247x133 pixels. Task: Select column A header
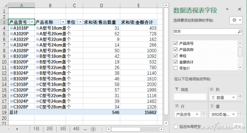22,5
